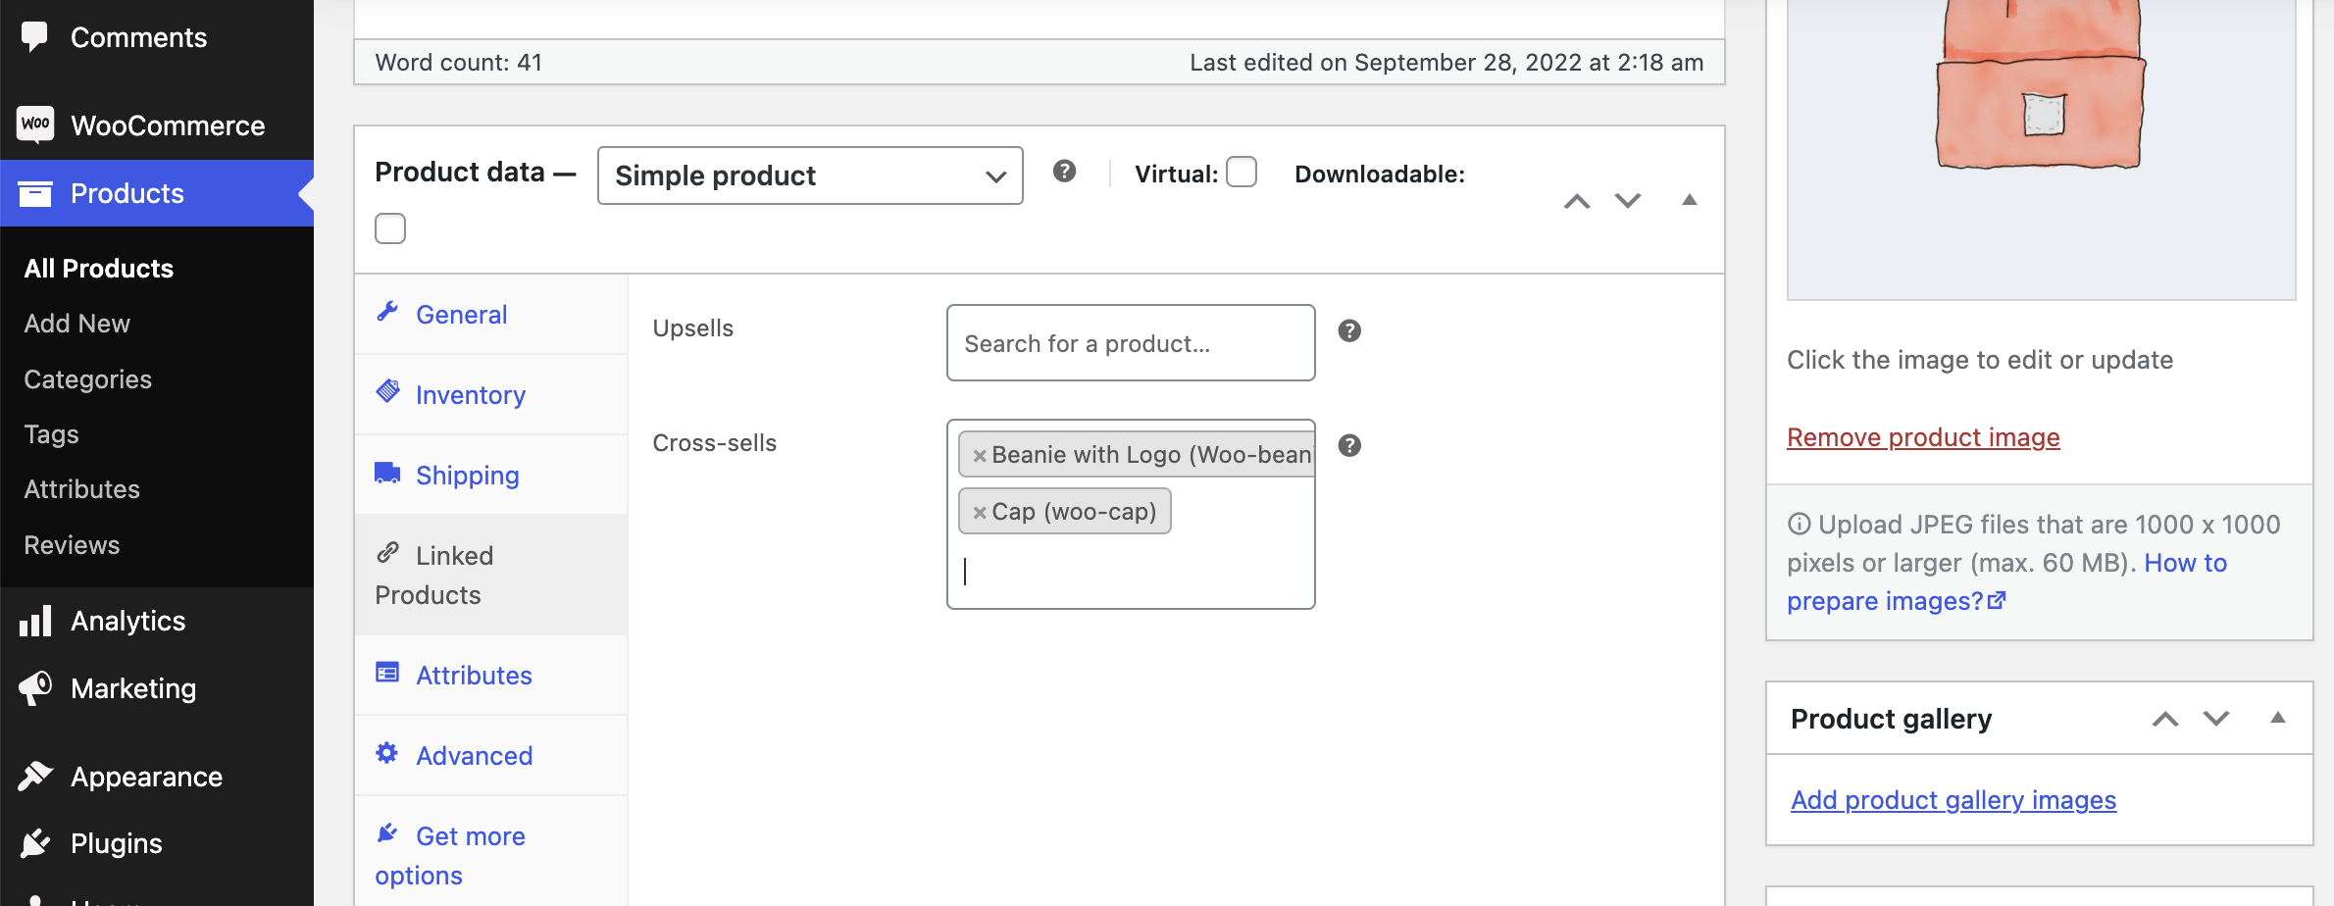The height and width of the screenshot is (906, 2334).
Task: Open the Shipping tab
Action: 467,476
